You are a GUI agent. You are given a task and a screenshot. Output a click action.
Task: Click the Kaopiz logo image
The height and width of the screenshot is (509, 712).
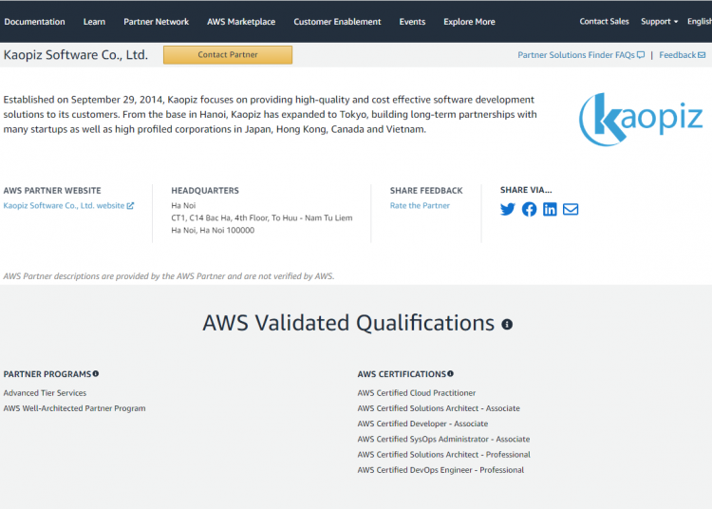641,119
